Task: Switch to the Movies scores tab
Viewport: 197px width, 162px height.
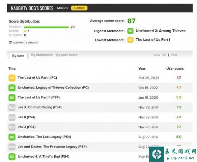Action: [x=62, y=8]
